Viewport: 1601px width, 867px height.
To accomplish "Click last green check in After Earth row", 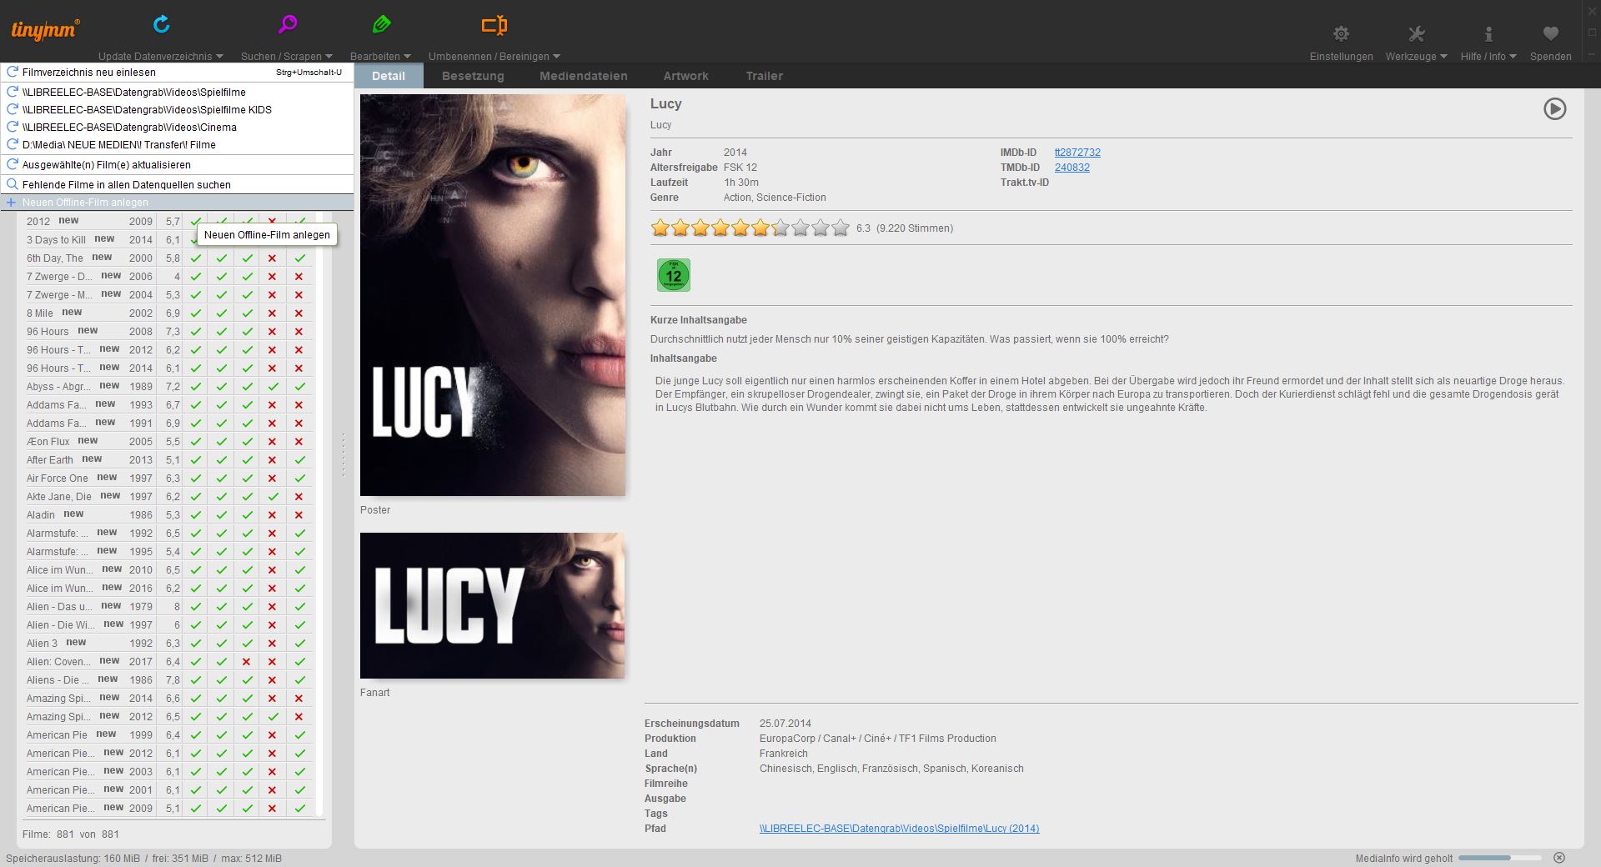I will [x=299, y=459].
